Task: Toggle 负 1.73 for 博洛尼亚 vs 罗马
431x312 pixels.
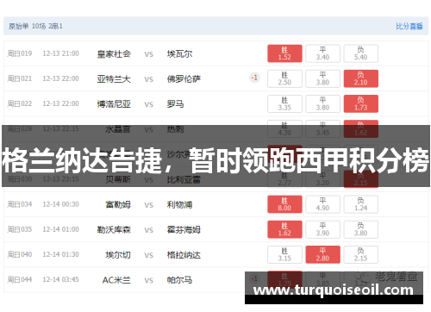Action: pyautogui.click(x=361, y=103)
